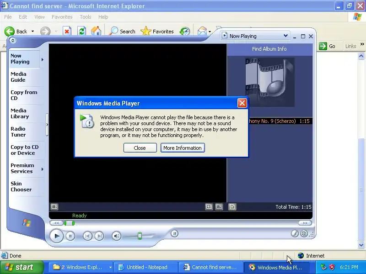Click the change player color icon
This screenshot has height=274, width=366.
(295, 233)
